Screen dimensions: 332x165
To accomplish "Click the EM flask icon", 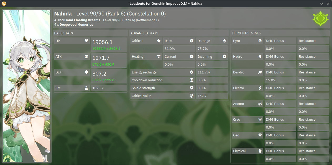I will tap(86, 88).
